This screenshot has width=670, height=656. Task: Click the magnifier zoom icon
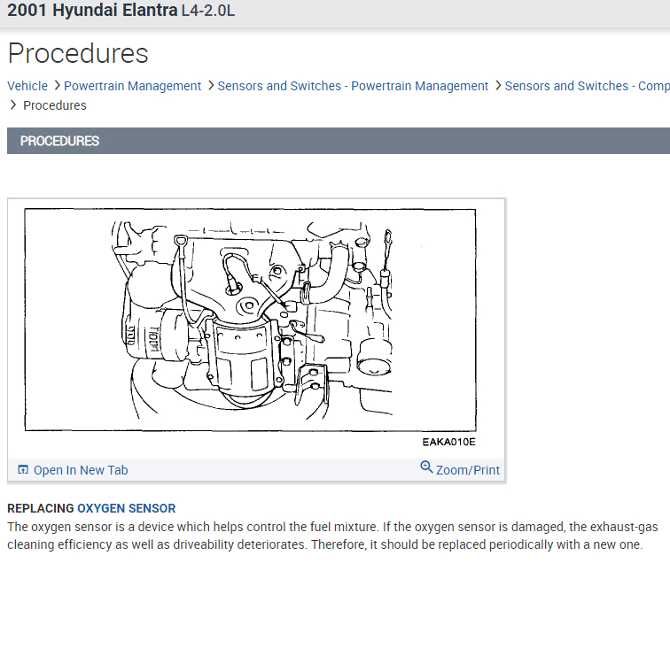(426, 467)
